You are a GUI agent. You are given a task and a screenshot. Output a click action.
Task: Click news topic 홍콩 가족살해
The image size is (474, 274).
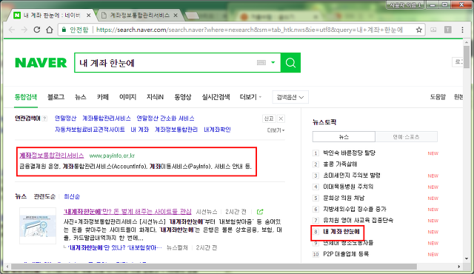click(340, 164)
